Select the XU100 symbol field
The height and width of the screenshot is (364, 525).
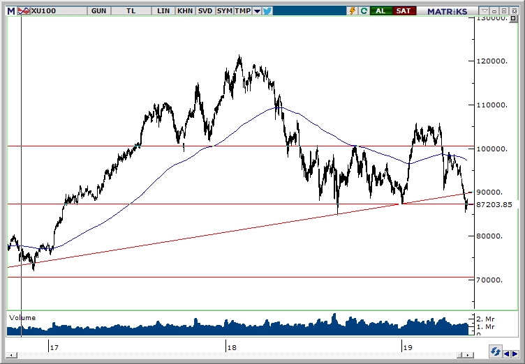click(x=59, y=11)
